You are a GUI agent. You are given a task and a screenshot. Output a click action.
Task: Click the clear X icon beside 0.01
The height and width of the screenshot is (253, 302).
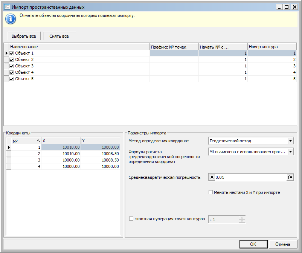click(212, 177)
